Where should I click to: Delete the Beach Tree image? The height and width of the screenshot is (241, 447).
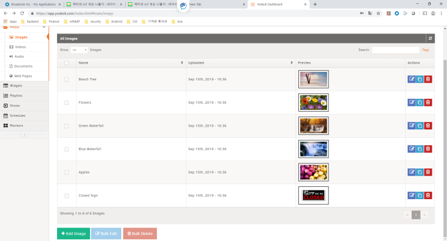[x=428, y=79]
